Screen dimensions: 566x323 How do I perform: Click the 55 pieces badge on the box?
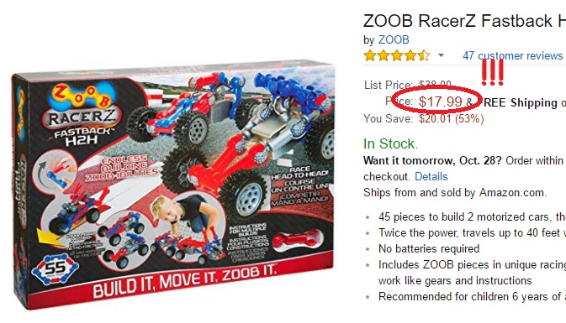pos(55,268)
